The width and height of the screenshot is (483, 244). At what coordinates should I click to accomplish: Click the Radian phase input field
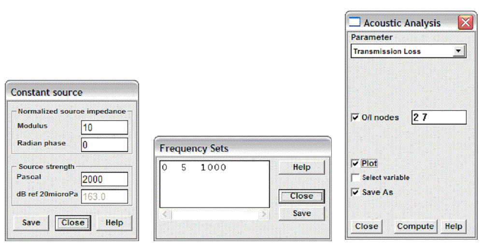pyautogui.click(x=104, y=144)
